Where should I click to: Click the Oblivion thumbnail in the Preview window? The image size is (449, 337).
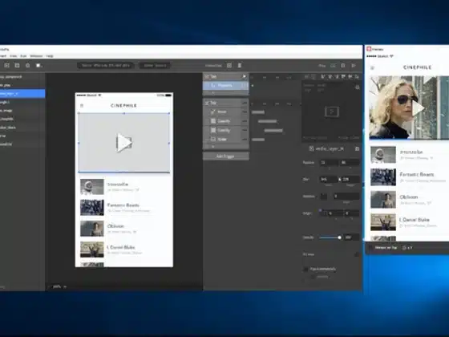pos(383,200)
